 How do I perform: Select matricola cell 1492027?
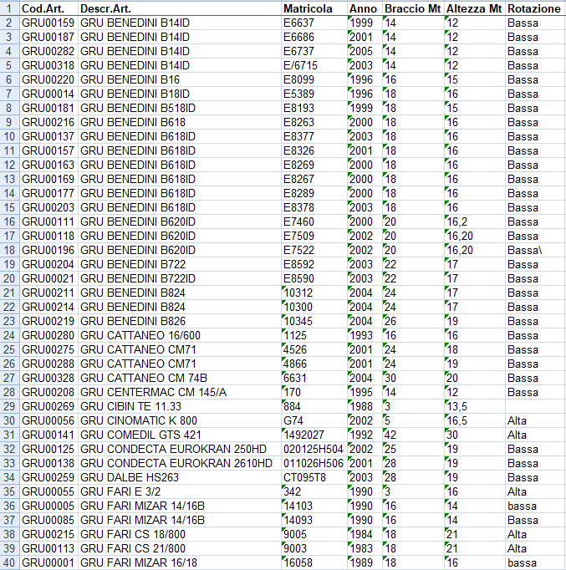pos(314,435)
